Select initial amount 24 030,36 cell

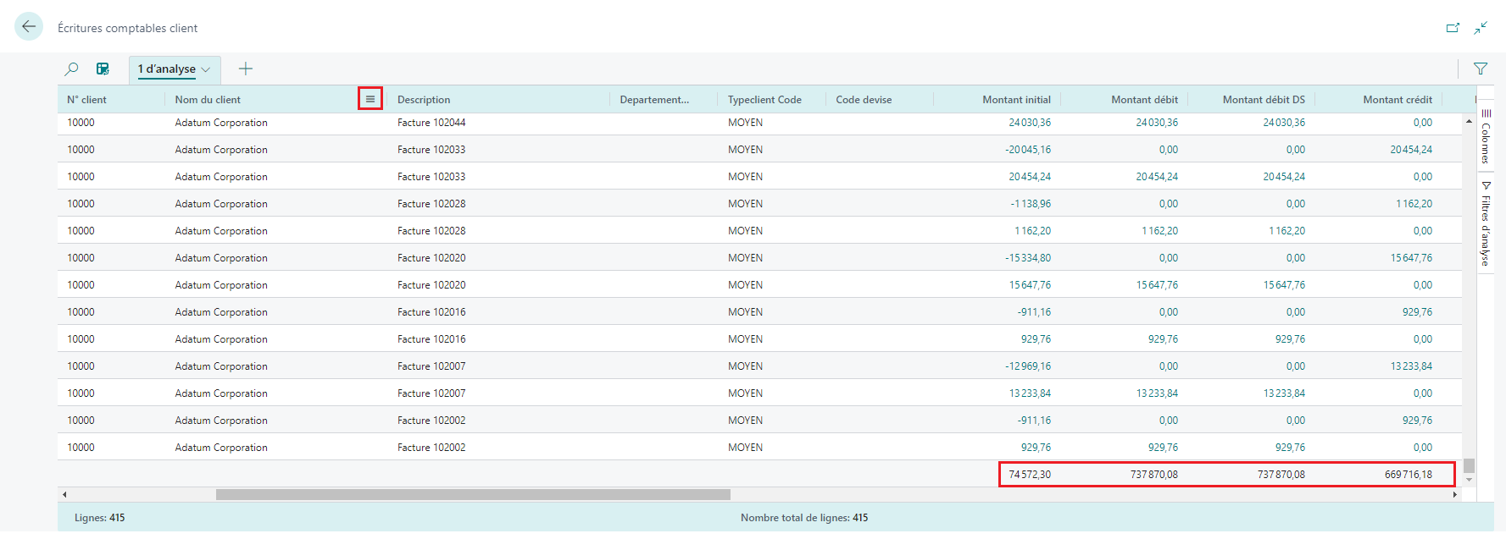(x=1029, y=123)
